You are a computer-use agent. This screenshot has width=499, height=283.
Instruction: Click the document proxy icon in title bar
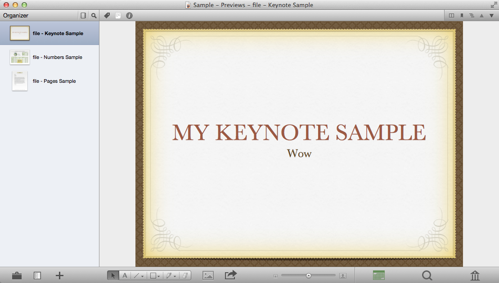pyautogui.click(x=188, y=5)
